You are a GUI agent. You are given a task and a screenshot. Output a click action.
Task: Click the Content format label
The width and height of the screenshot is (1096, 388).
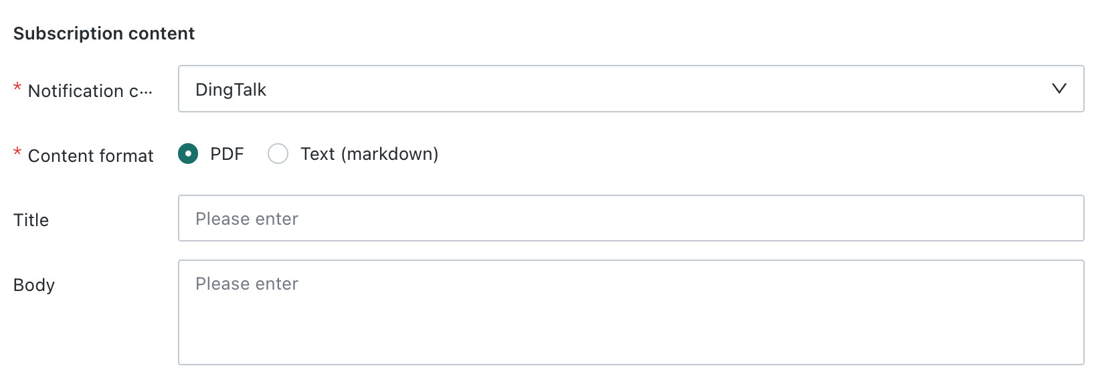(91, 156)
